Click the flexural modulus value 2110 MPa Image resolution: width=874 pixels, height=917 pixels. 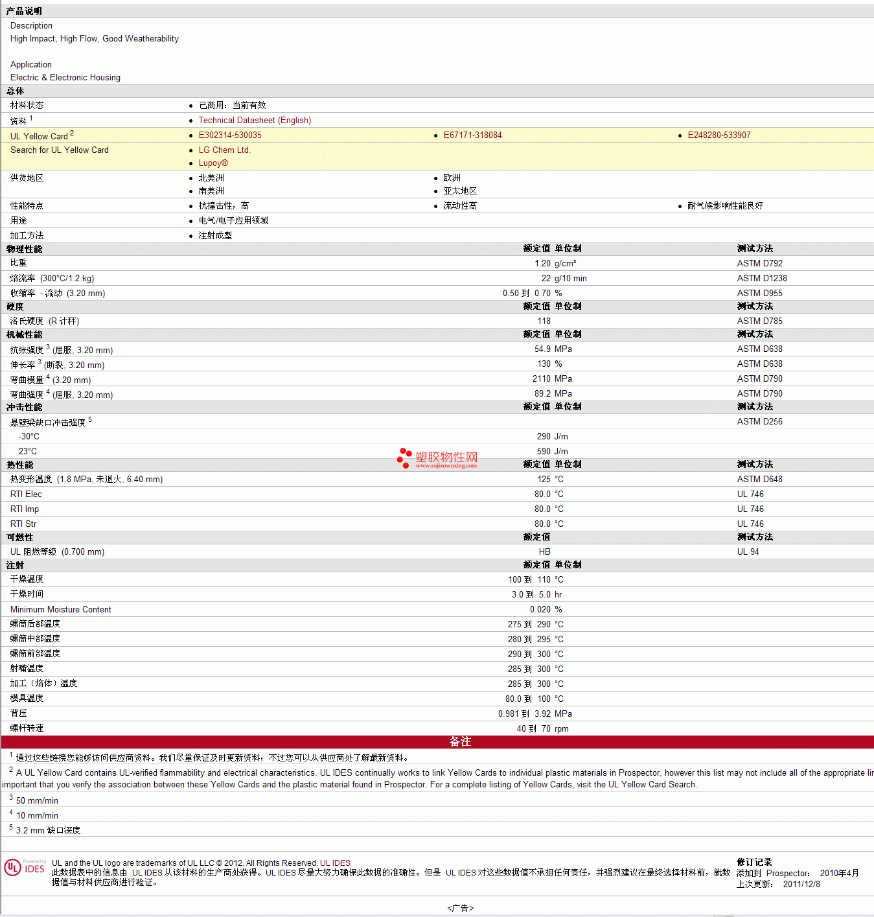click(x=552, y=379)
